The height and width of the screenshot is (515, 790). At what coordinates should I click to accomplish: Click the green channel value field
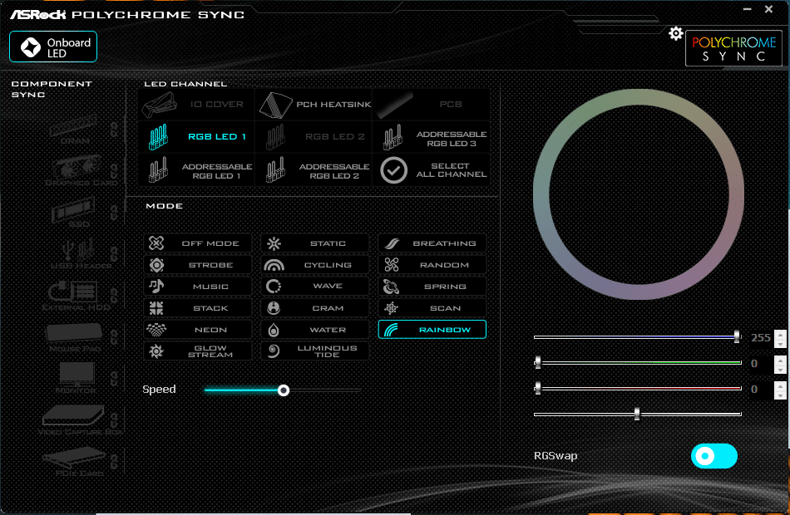tap(761, 364)
